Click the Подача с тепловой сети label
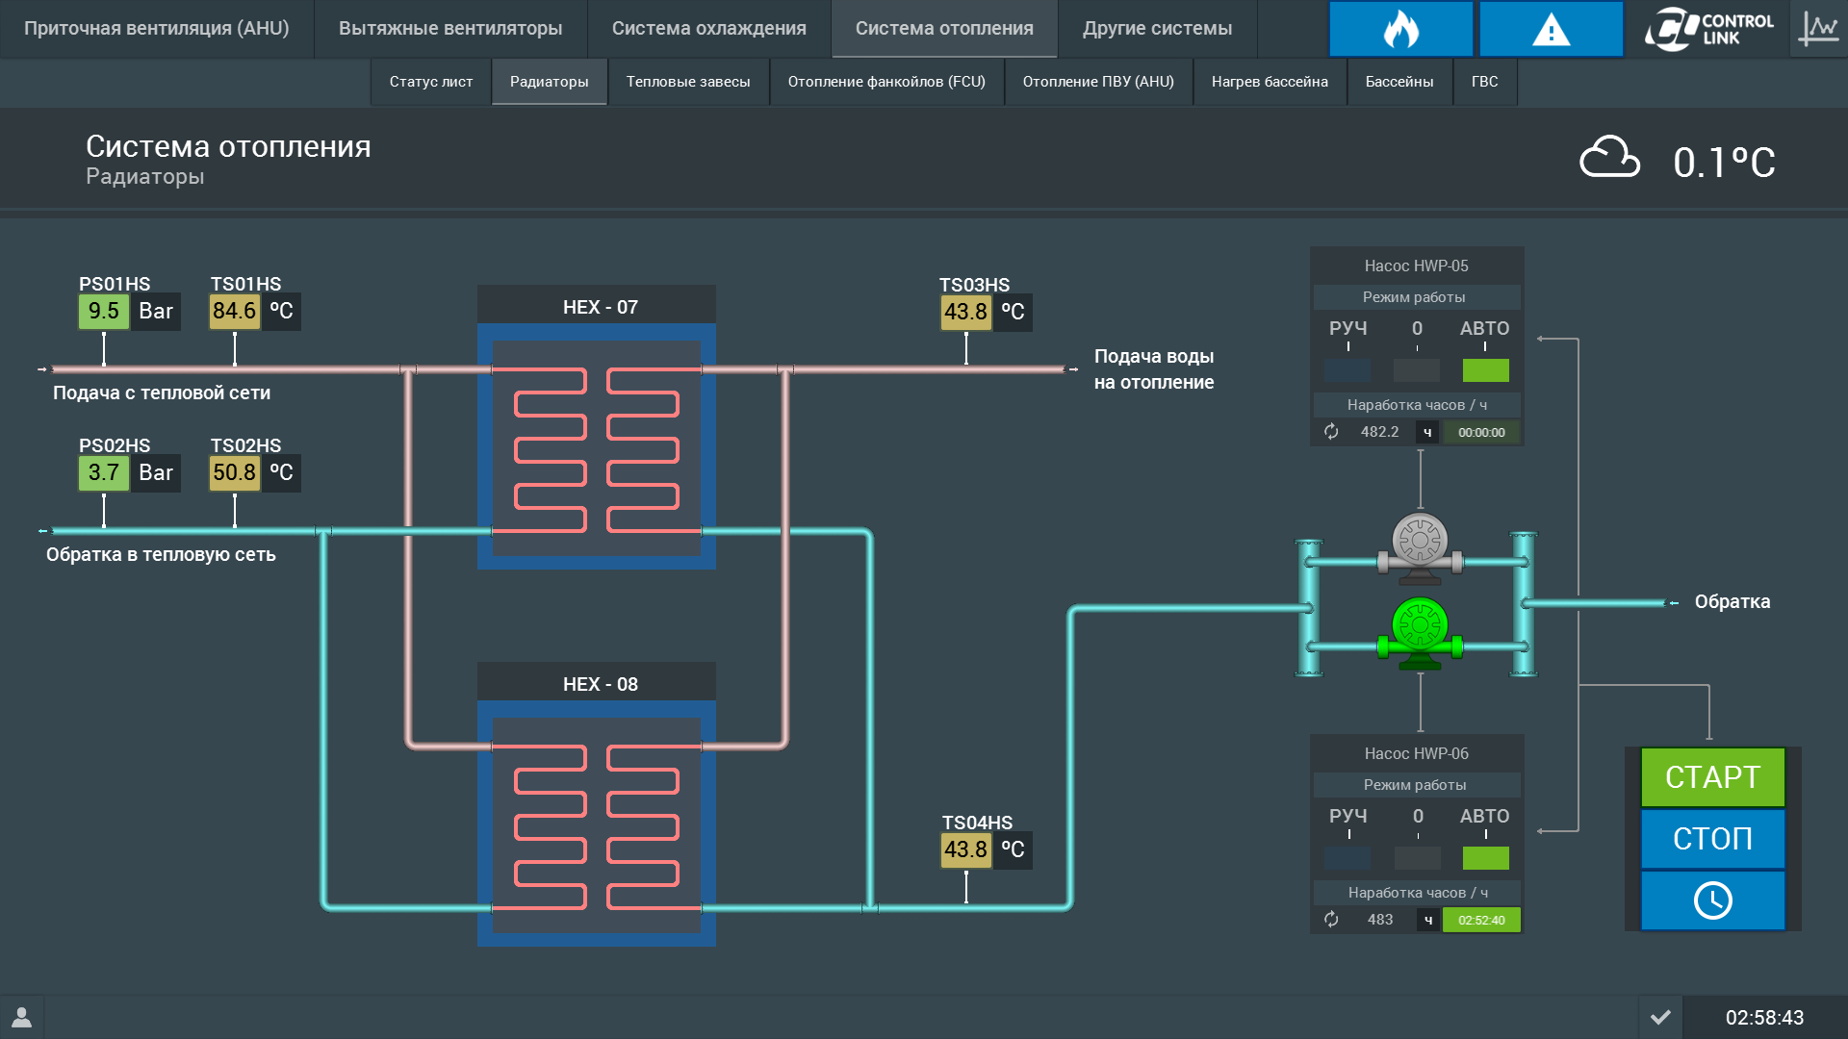Viewport: 1848px width, 1039px height. (x=162, y=393)
